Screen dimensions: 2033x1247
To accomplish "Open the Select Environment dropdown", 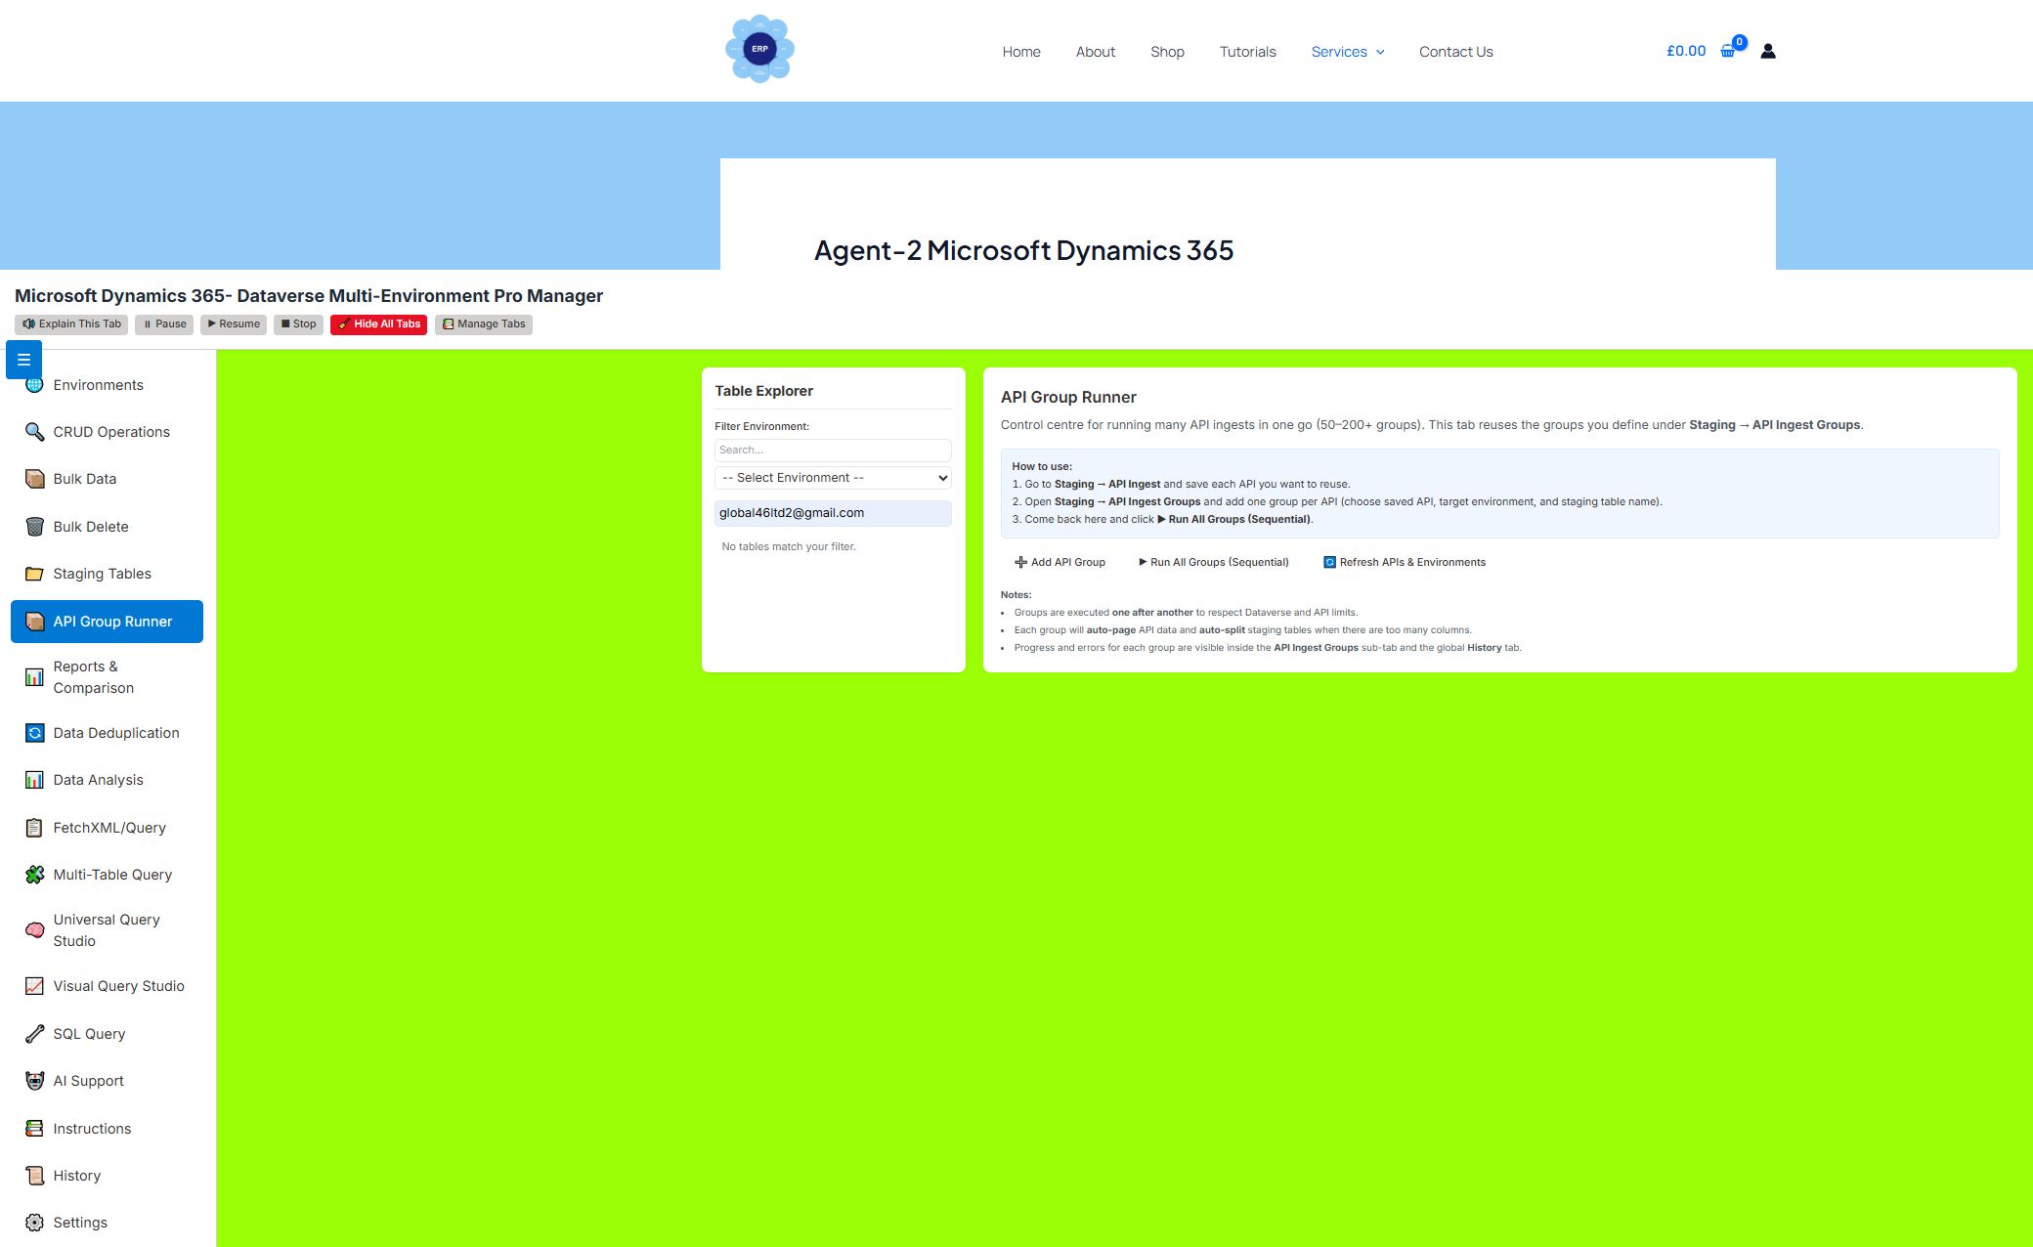I will coord(833,478).
